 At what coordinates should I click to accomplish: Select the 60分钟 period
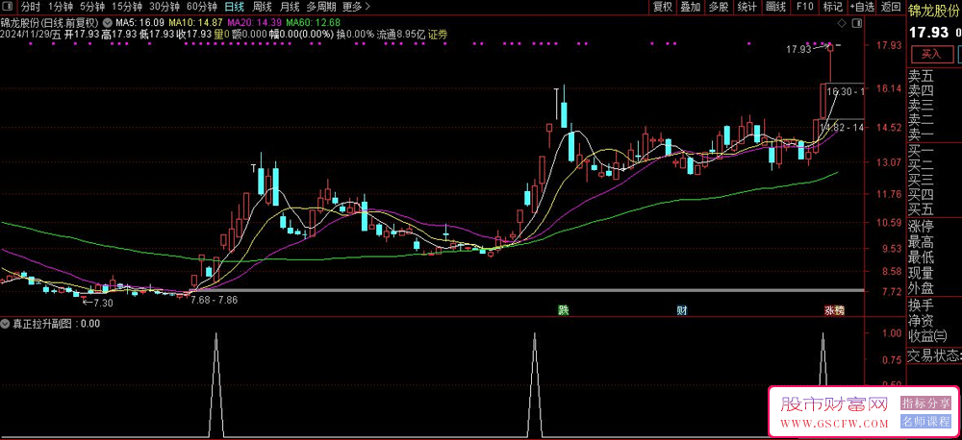tap(202, 8)
